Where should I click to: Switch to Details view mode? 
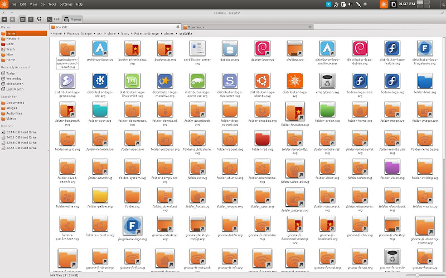(32, 18)
